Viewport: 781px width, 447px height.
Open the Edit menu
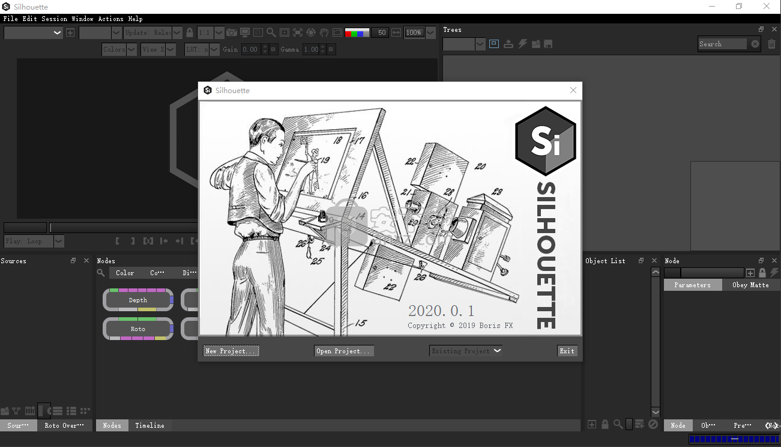click(29, 19)
